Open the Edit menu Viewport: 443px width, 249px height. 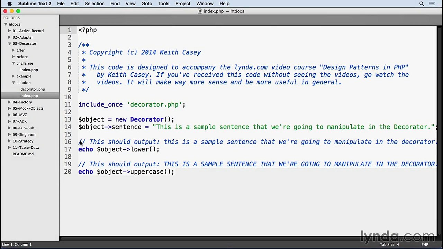74,4
